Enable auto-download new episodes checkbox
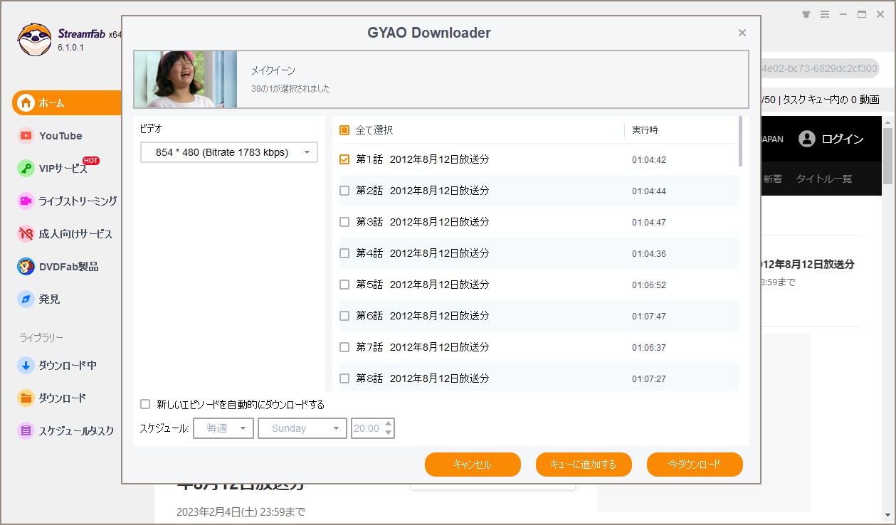The height and width of the screenshot is (525, 896). pyautogui.click(x=145, y=404)
